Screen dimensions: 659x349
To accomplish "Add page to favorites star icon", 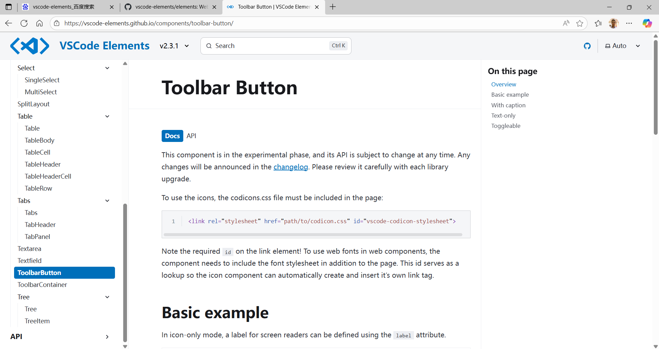I will [580, 23].
